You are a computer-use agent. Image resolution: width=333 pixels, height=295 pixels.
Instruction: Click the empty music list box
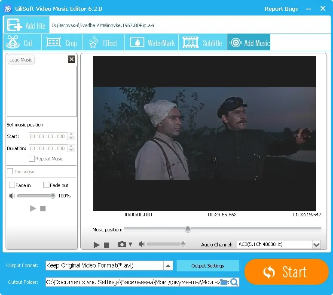pyautogui.click(x=42, y=92)
